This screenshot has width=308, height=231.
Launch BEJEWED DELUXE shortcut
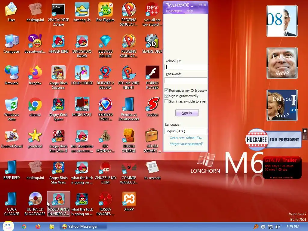[105, 46]
